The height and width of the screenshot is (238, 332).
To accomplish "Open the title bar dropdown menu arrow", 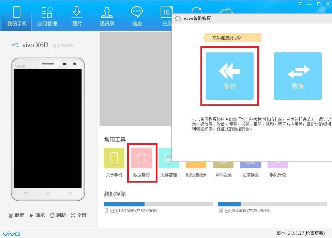I will [x=300, y=4].
